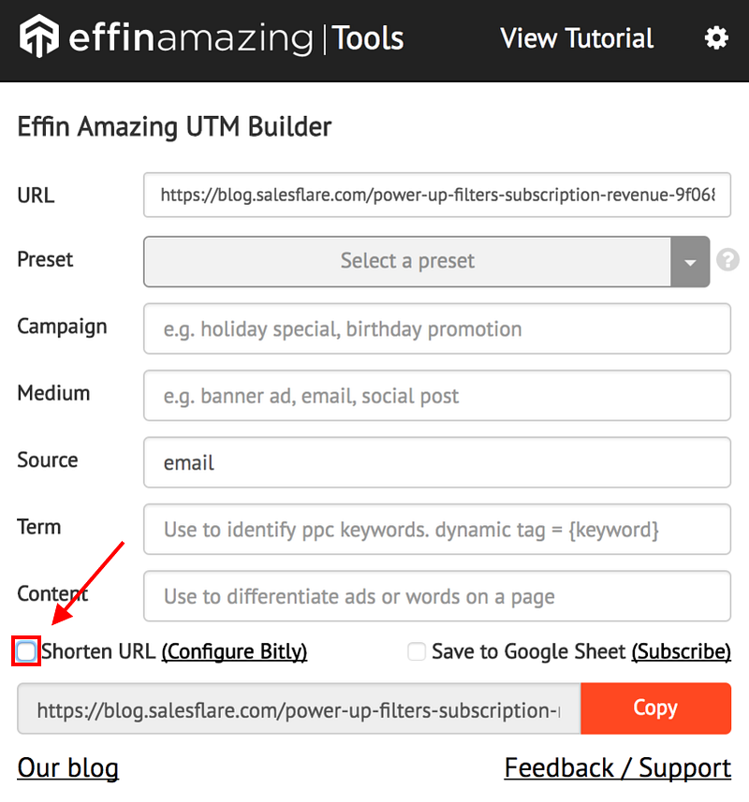Open the Select a preset combo box
Screen dimensions: 749x802
pyautogui.click(x=426, y=261)
